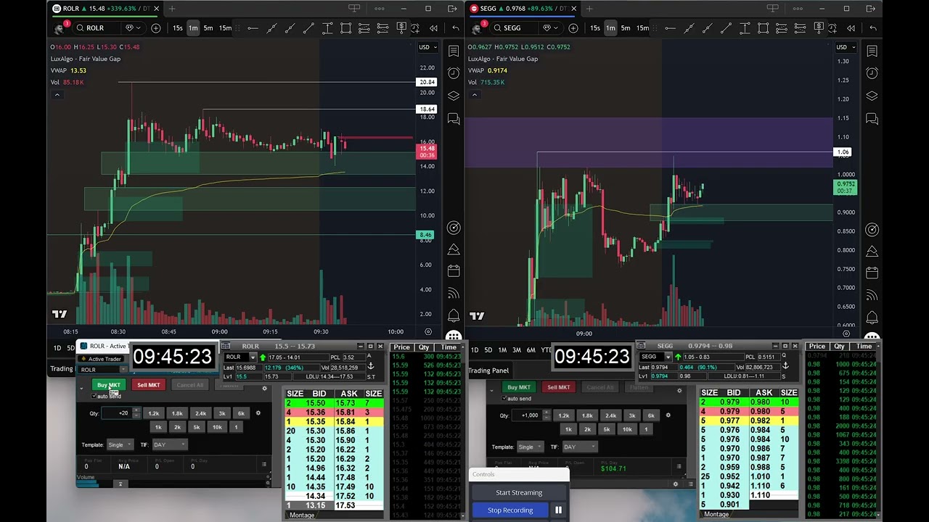Open the object tree layers icon beside the ROLR chart
This screenshot has height=522, width=929.
tap(454, 96)
